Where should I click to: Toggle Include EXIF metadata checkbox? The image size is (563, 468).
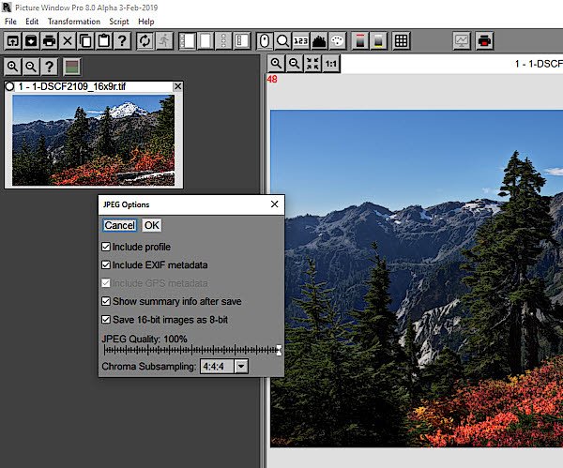pyautogui.click(x=106, y=264)
